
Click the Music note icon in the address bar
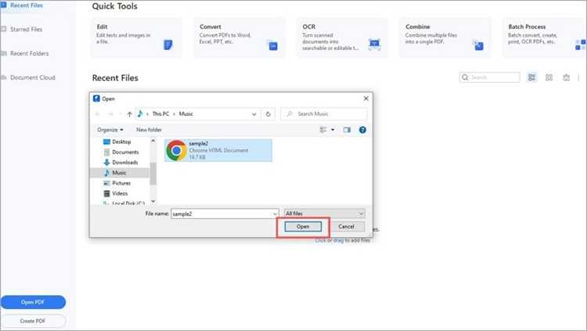140,113
